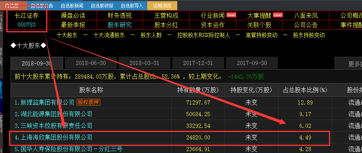The height and width of the screenshot is (153, 362).
Task: Jump to 股东持股变动 link
Action: [x=309, y=35]
